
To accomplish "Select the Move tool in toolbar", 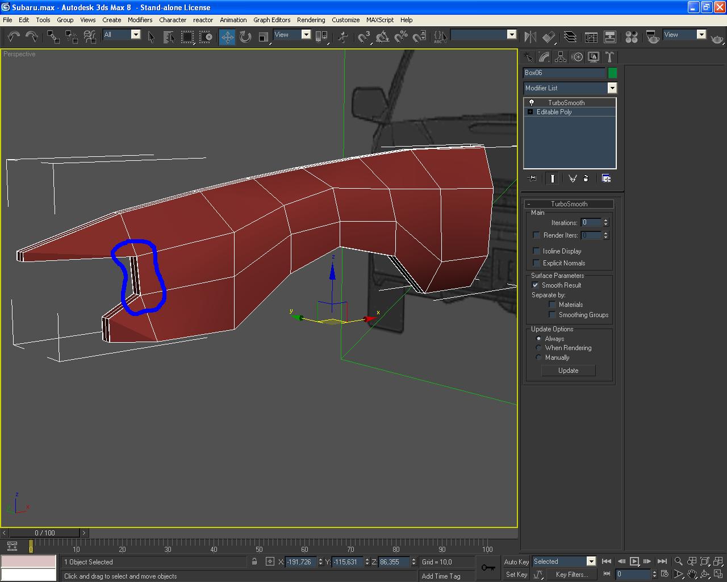I will pos(227,37).
